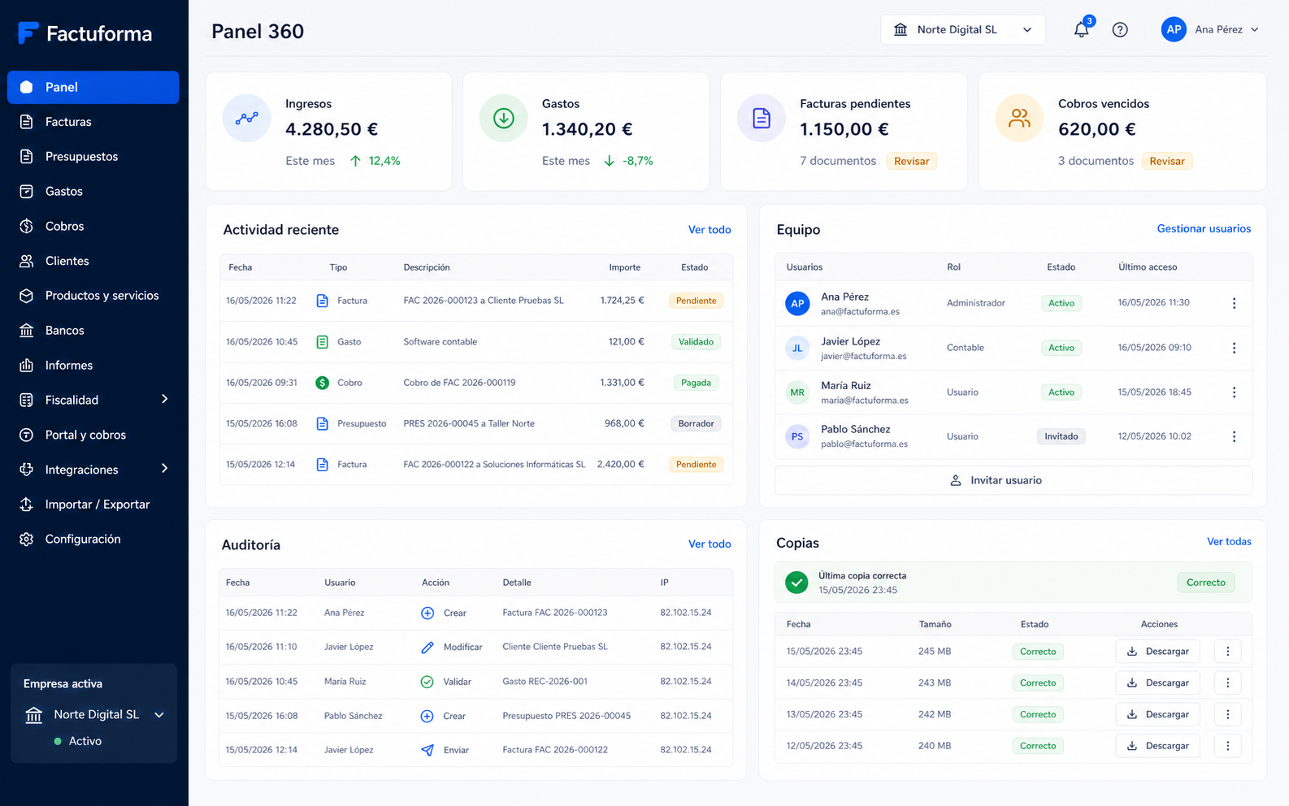Open the Gestionar usuarios link
Viewport: 1289px width, 806px height.
[1204, 229]
